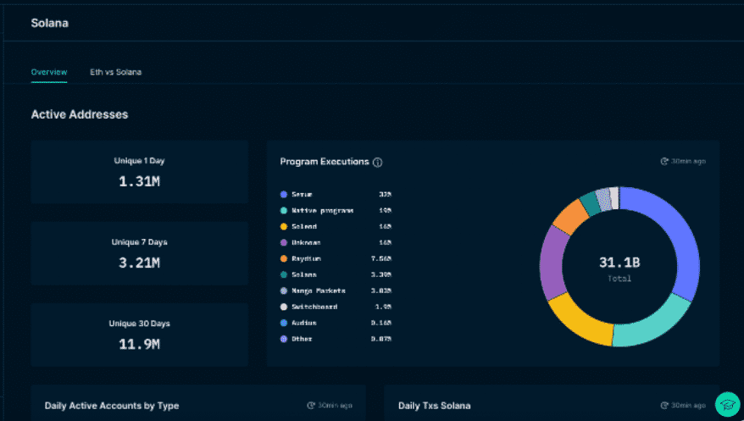Click the Solana legend teal dot
Image resolution: width=744 pixels, height=421 pixels.
[284, 275]
